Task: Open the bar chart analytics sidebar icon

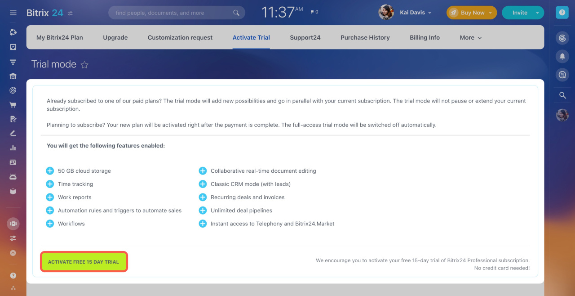Action: point(13,148)
